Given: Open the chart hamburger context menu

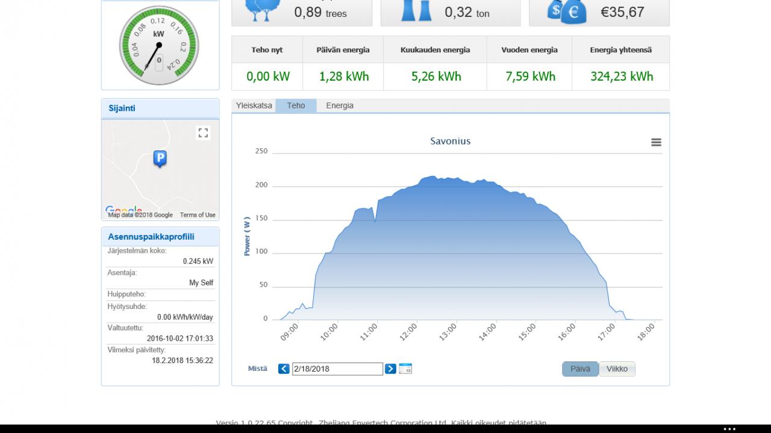Looking at the screenshot, I should (x=656, y=142).
